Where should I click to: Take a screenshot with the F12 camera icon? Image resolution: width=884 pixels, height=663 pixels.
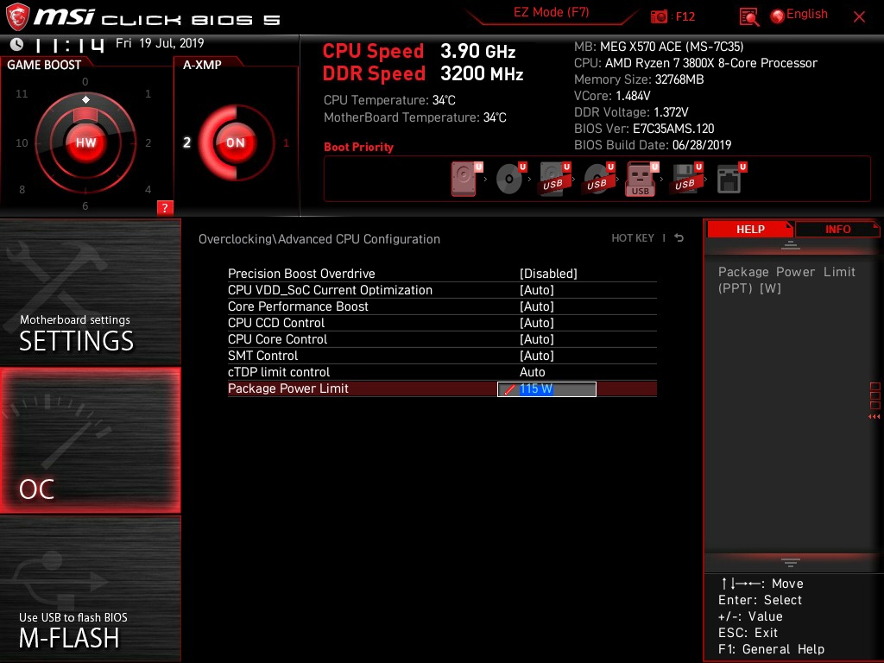click(659, 17)
